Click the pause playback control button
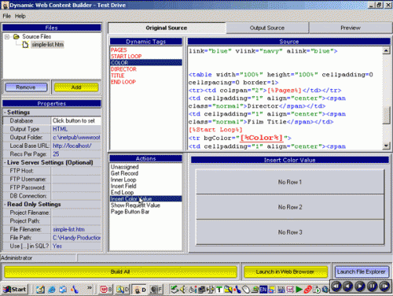393x296 pixels. tap(373, 287)
